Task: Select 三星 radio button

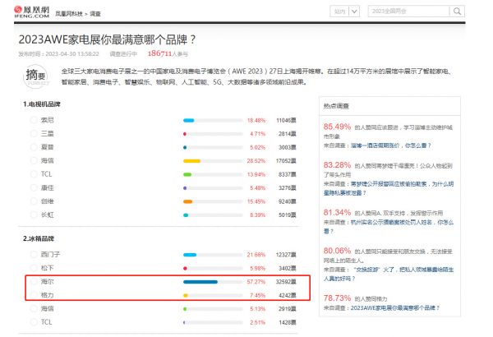Action: [x=34, y=133]
